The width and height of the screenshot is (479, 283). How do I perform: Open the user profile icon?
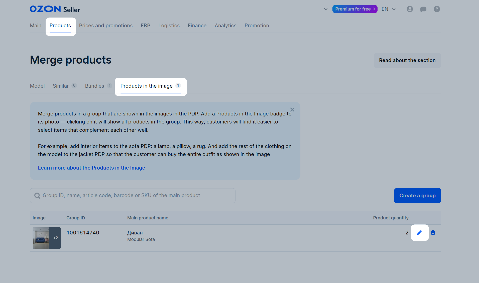[410, 9]
